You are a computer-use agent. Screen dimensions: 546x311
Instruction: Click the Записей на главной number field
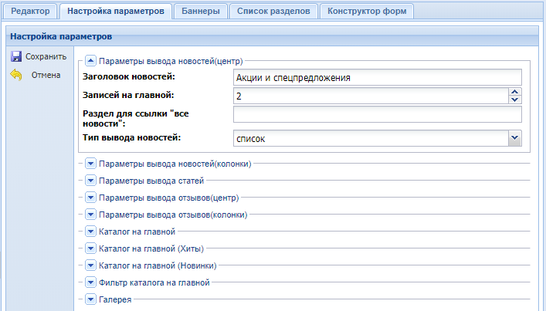point(371,96)
